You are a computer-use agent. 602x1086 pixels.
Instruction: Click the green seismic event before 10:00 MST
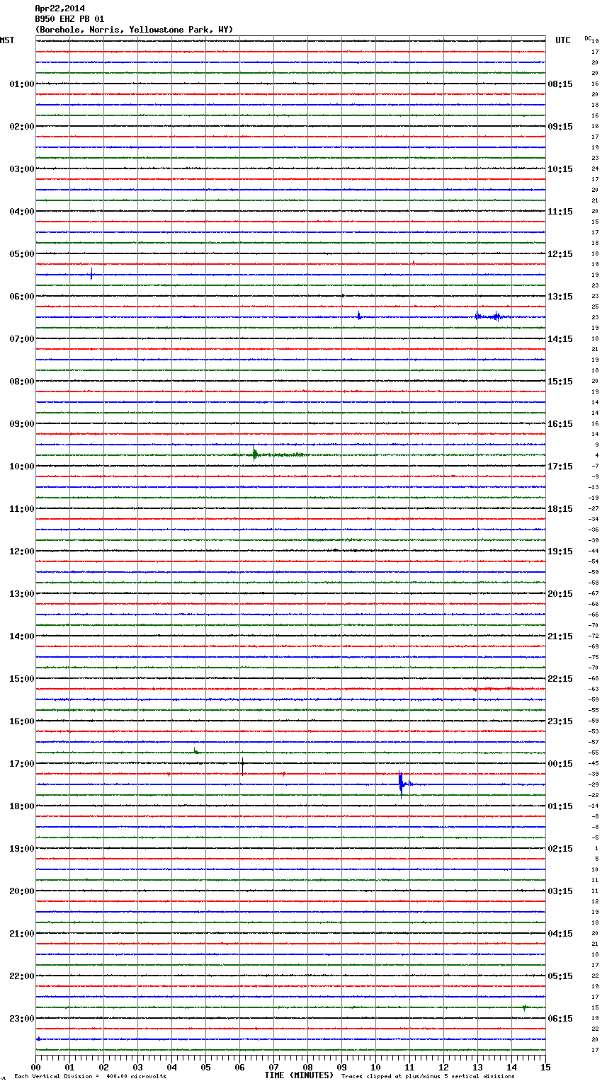tap(255, 455)
